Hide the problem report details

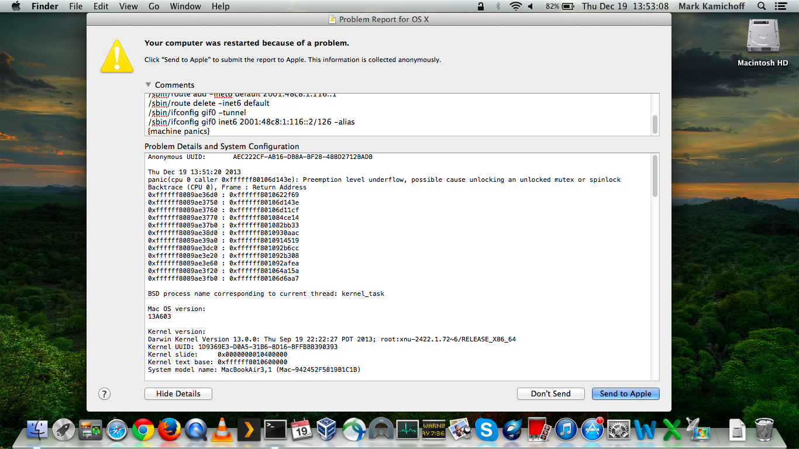[x=178, y=394]
